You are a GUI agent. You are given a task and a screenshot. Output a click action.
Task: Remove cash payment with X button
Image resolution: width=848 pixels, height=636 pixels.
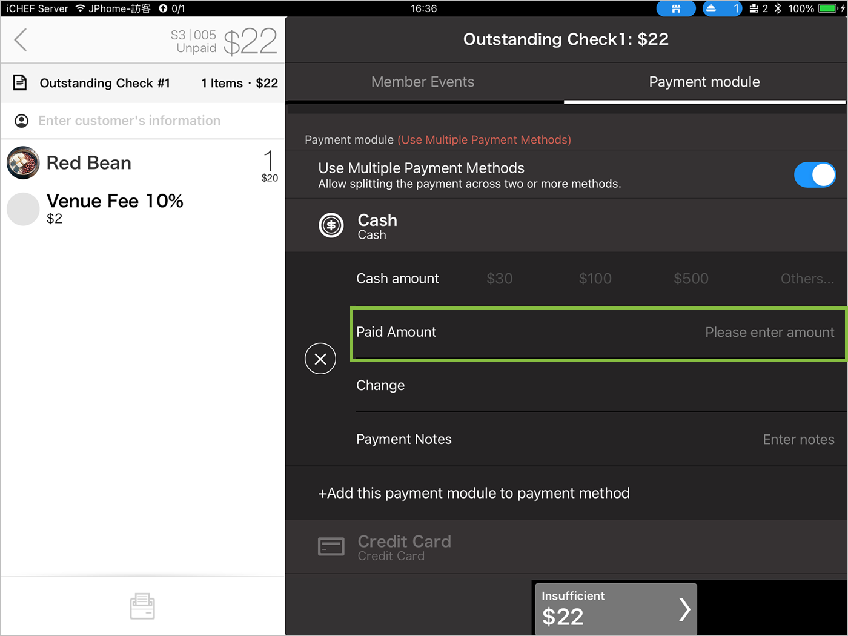[320, 359]
